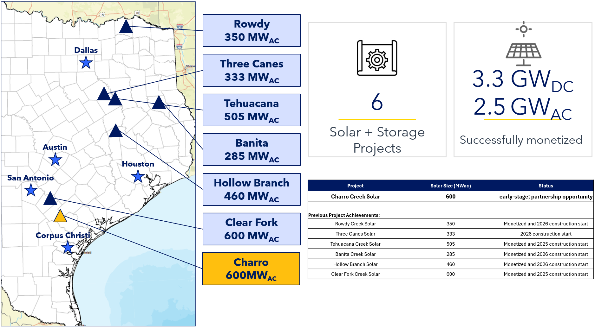Select the Hollow Branch 460 MWAC box

tap(252, 189)
